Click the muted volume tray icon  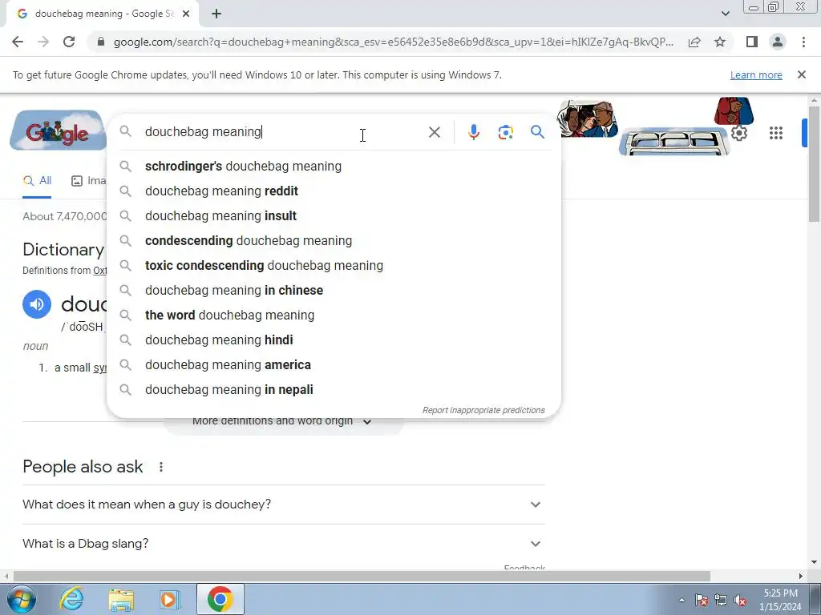click(740, 600)
